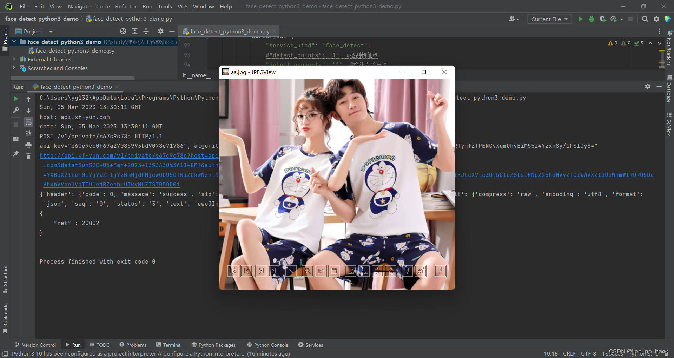Open Run panel settings gear
674x358 pixels.
click(648, 86)
